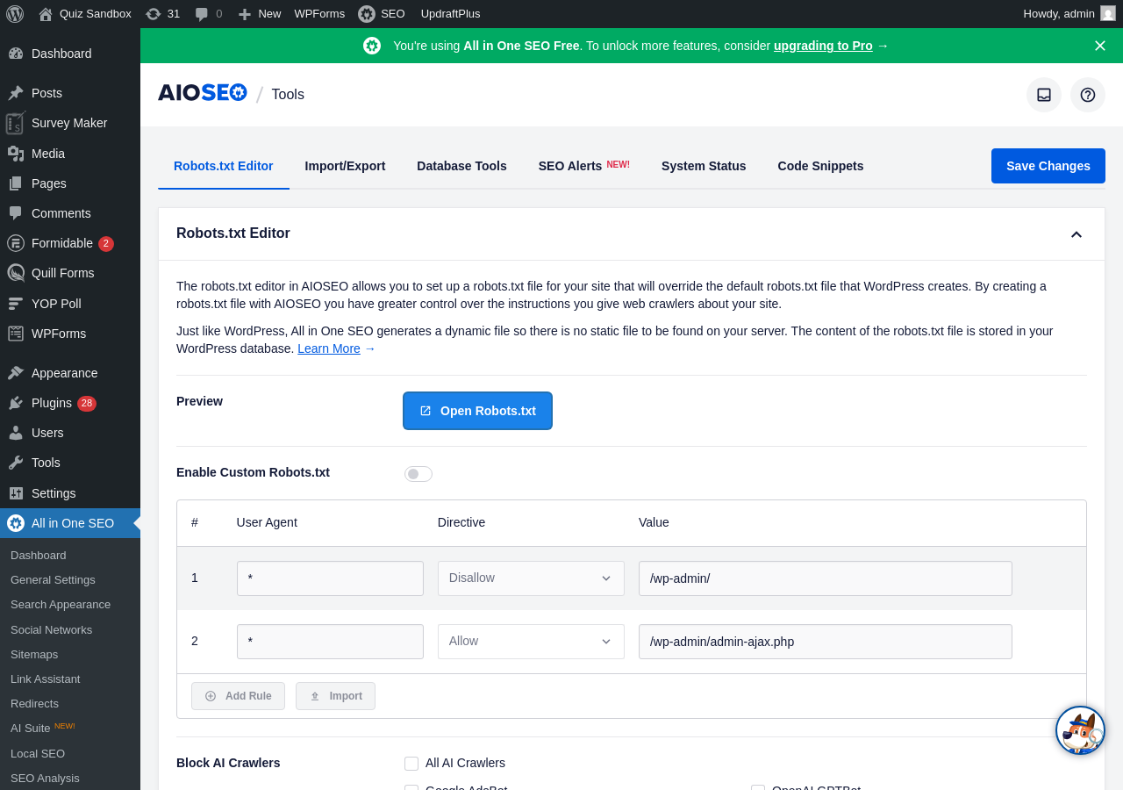Image resolution: width=1123 pixels, height=790 pixels.
Task: Click the plus New icon in the admin bar
Action: coord(245,14)
